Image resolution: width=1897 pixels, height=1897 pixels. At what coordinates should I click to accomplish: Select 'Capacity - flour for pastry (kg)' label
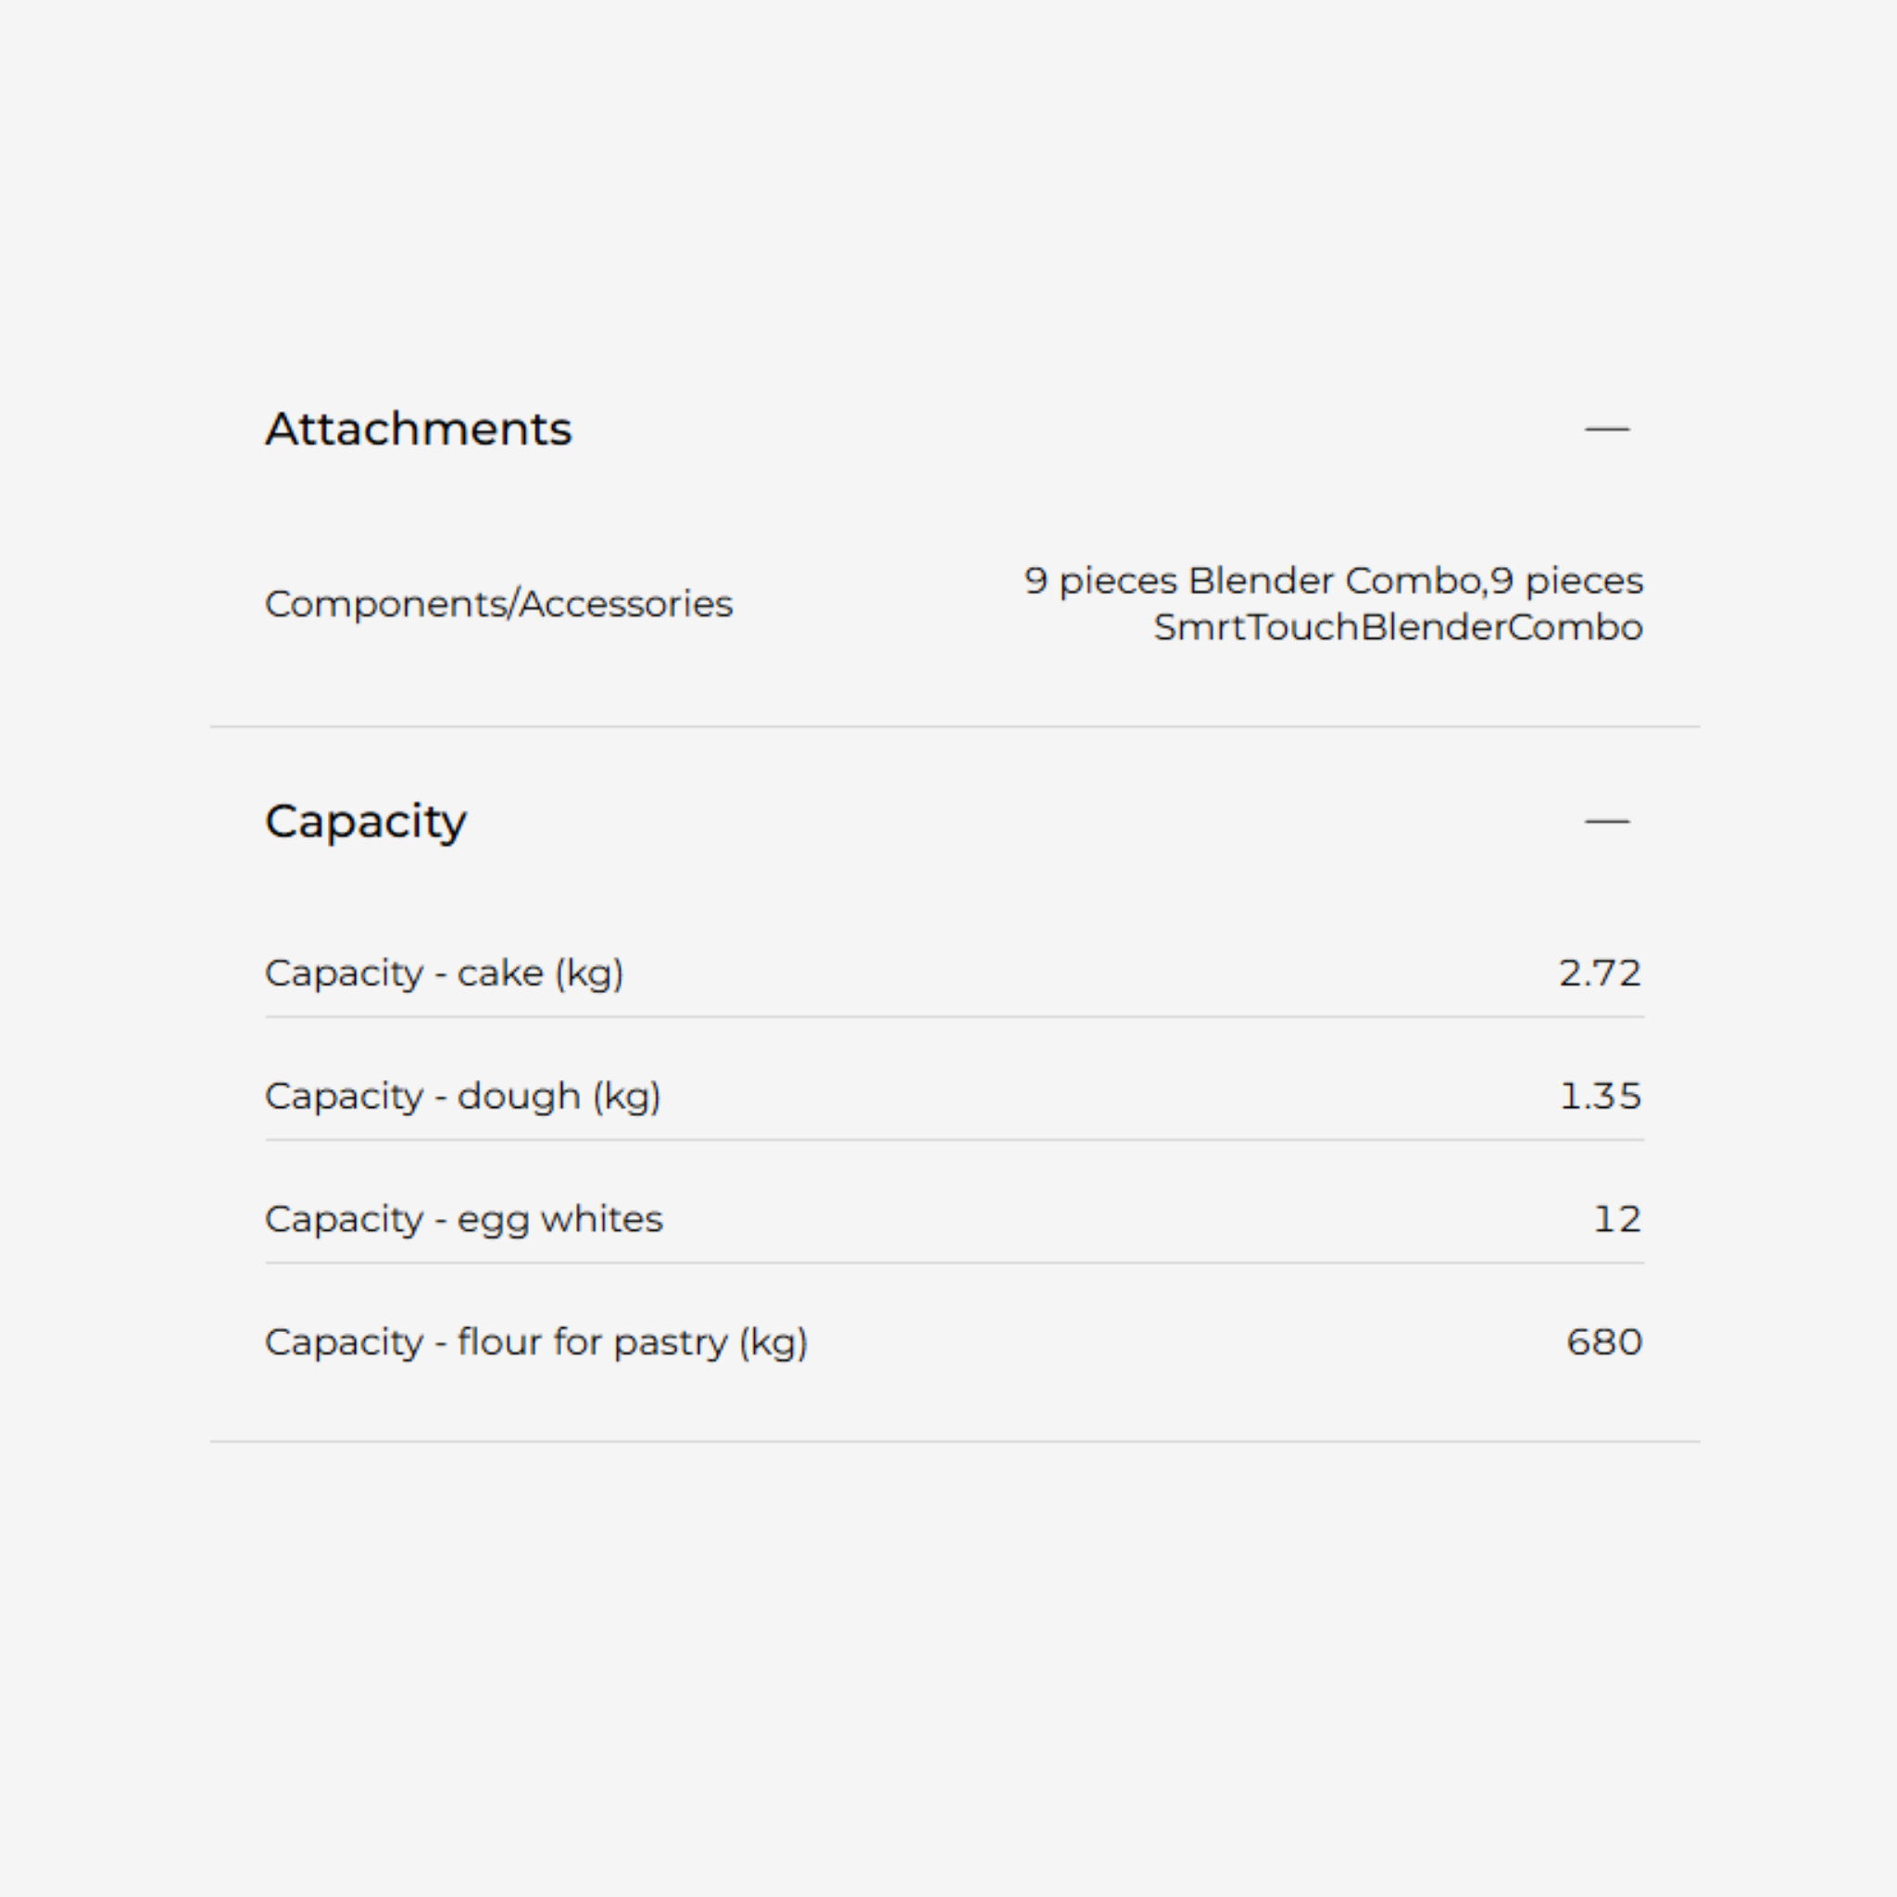tap(536, 1341)
